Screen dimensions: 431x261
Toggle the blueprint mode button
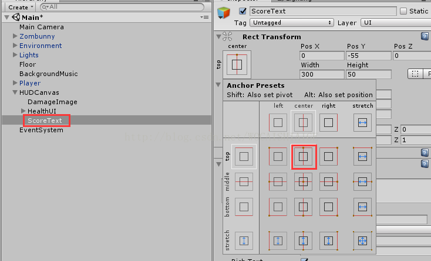coord(415,74)
